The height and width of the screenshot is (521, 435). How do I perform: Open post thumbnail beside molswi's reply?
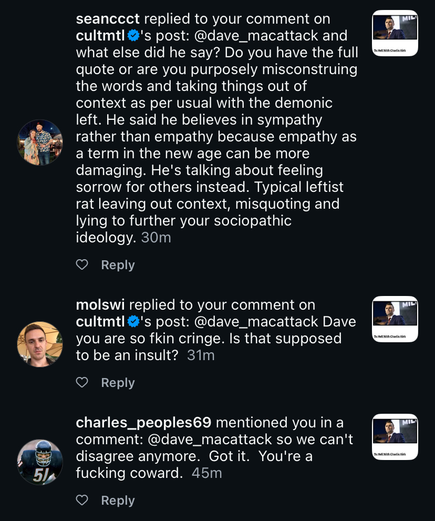pyautogui.click(x=395, y=319)
